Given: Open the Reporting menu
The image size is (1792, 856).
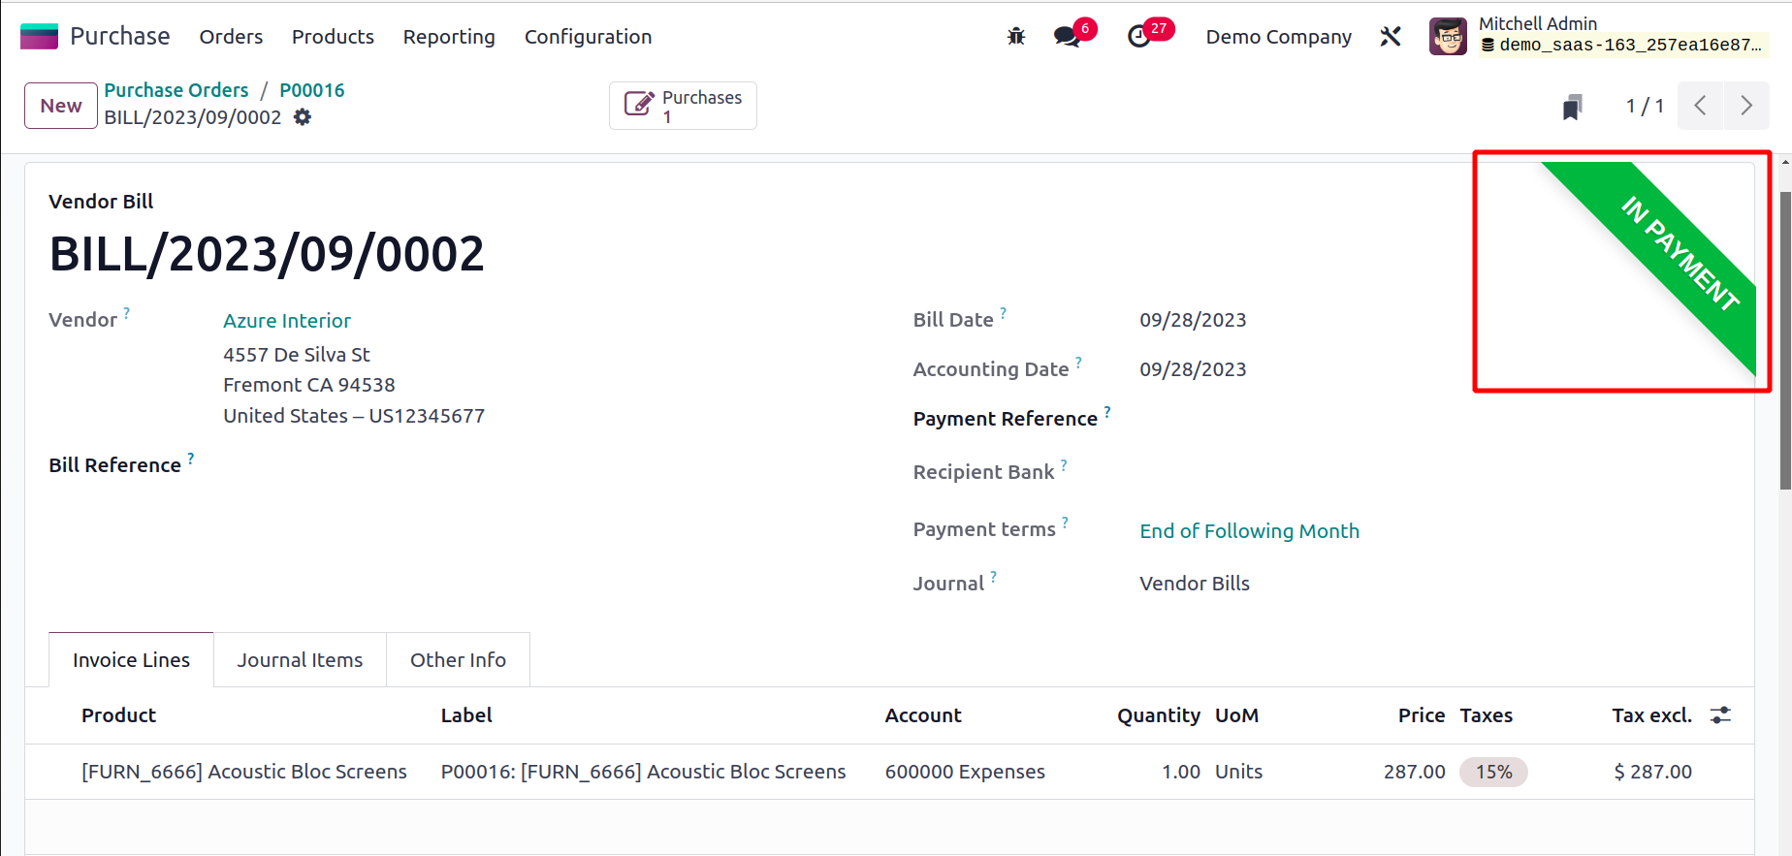Looking at the screenshot, I should click(449, 37).
